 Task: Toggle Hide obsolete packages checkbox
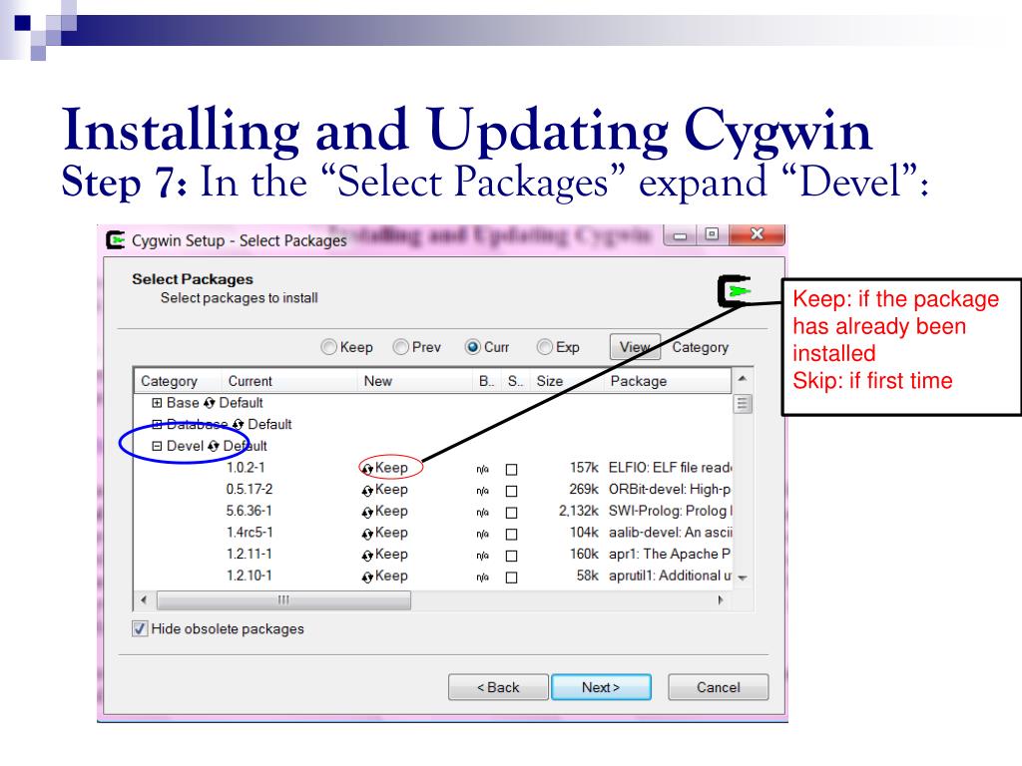140,628
